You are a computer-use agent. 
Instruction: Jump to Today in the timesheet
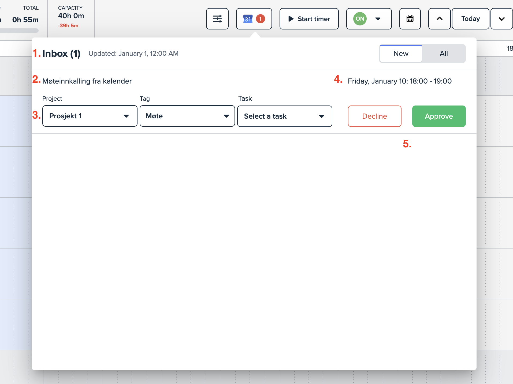click(x=470, y=19)
